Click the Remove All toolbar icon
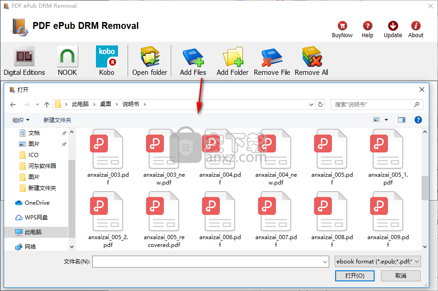The image size is (438, 291). tap(311, 61)
